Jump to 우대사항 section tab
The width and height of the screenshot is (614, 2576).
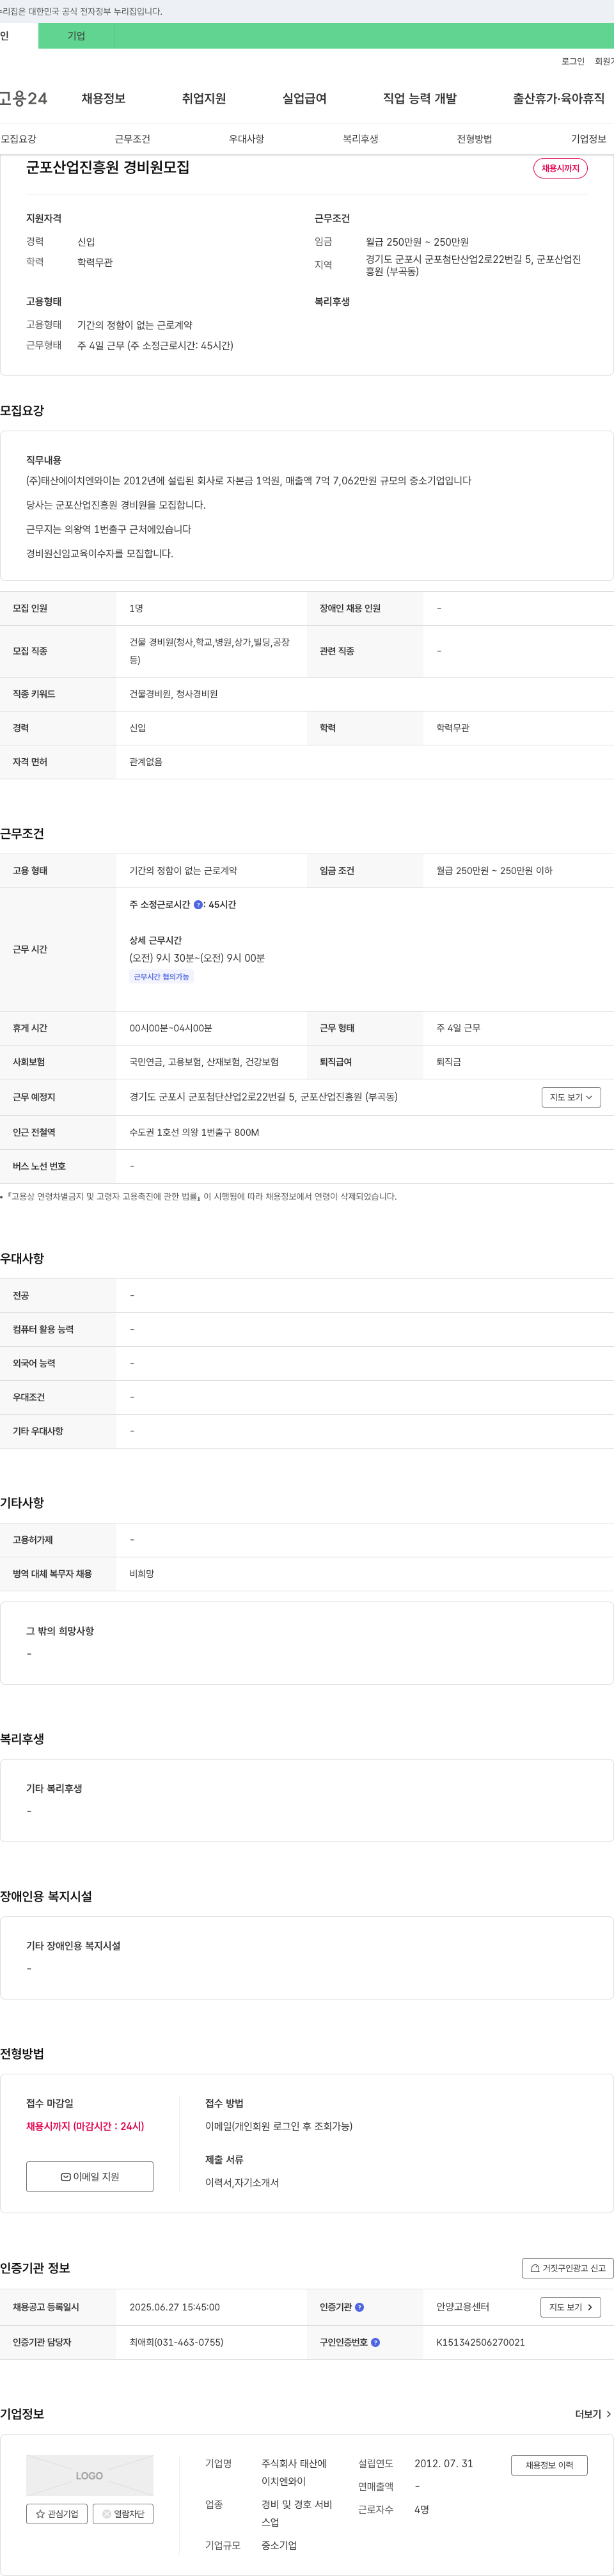(246, 139)
